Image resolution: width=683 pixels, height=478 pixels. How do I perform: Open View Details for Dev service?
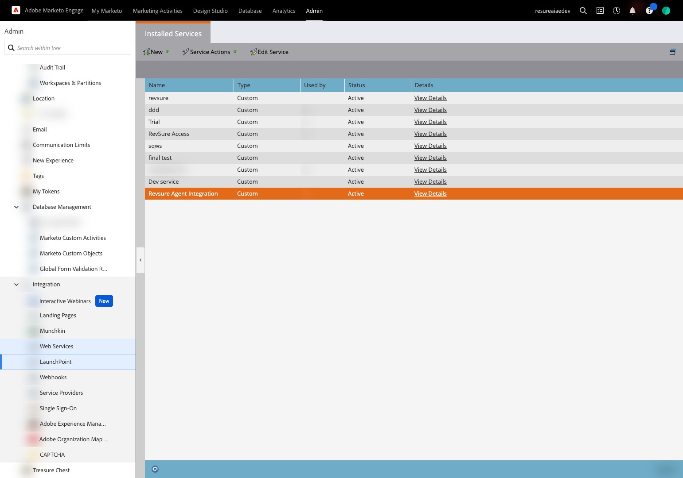point(430,181)
